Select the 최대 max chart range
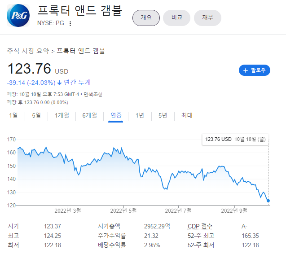Image resolution: width=286 pixels, height=254 pixels. (x=187, y=115)
